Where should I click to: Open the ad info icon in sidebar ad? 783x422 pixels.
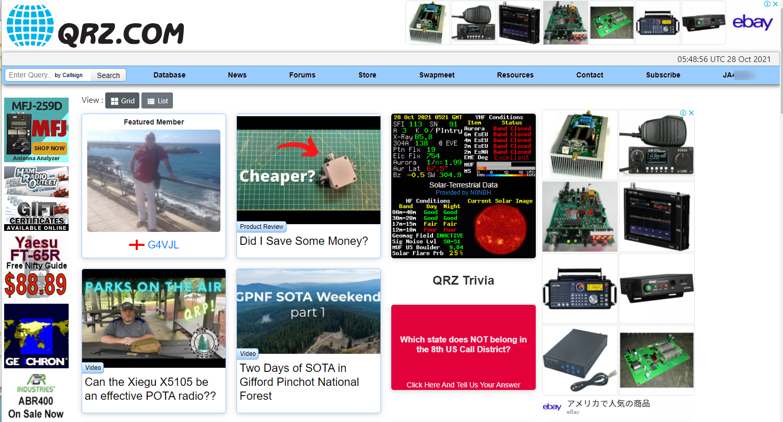683,113
